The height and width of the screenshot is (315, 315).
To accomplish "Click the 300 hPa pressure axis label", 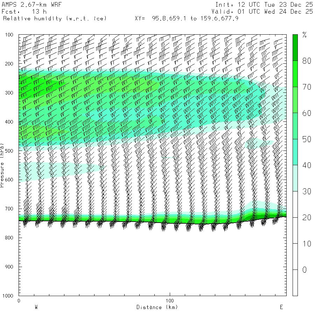I will [9, 93].
